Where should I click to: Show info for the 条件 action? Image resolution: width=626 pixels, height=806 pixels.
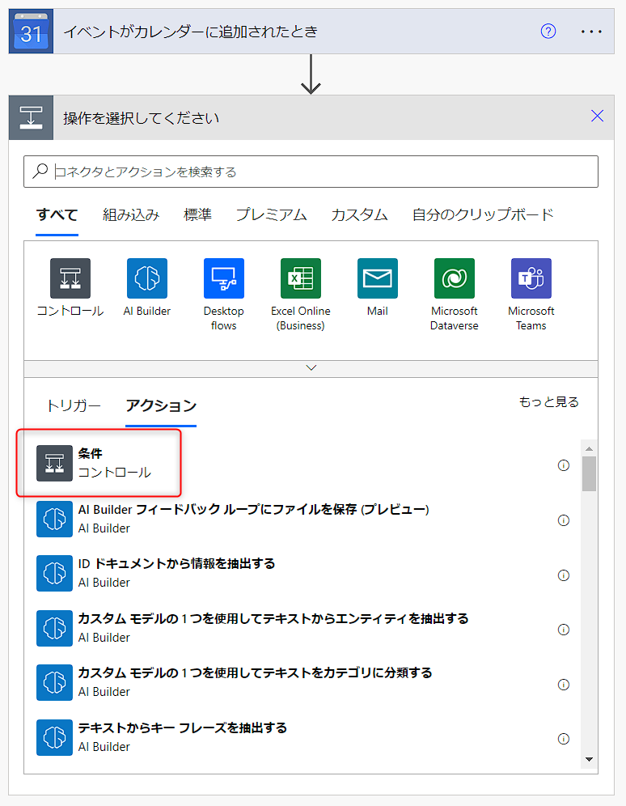564,465
